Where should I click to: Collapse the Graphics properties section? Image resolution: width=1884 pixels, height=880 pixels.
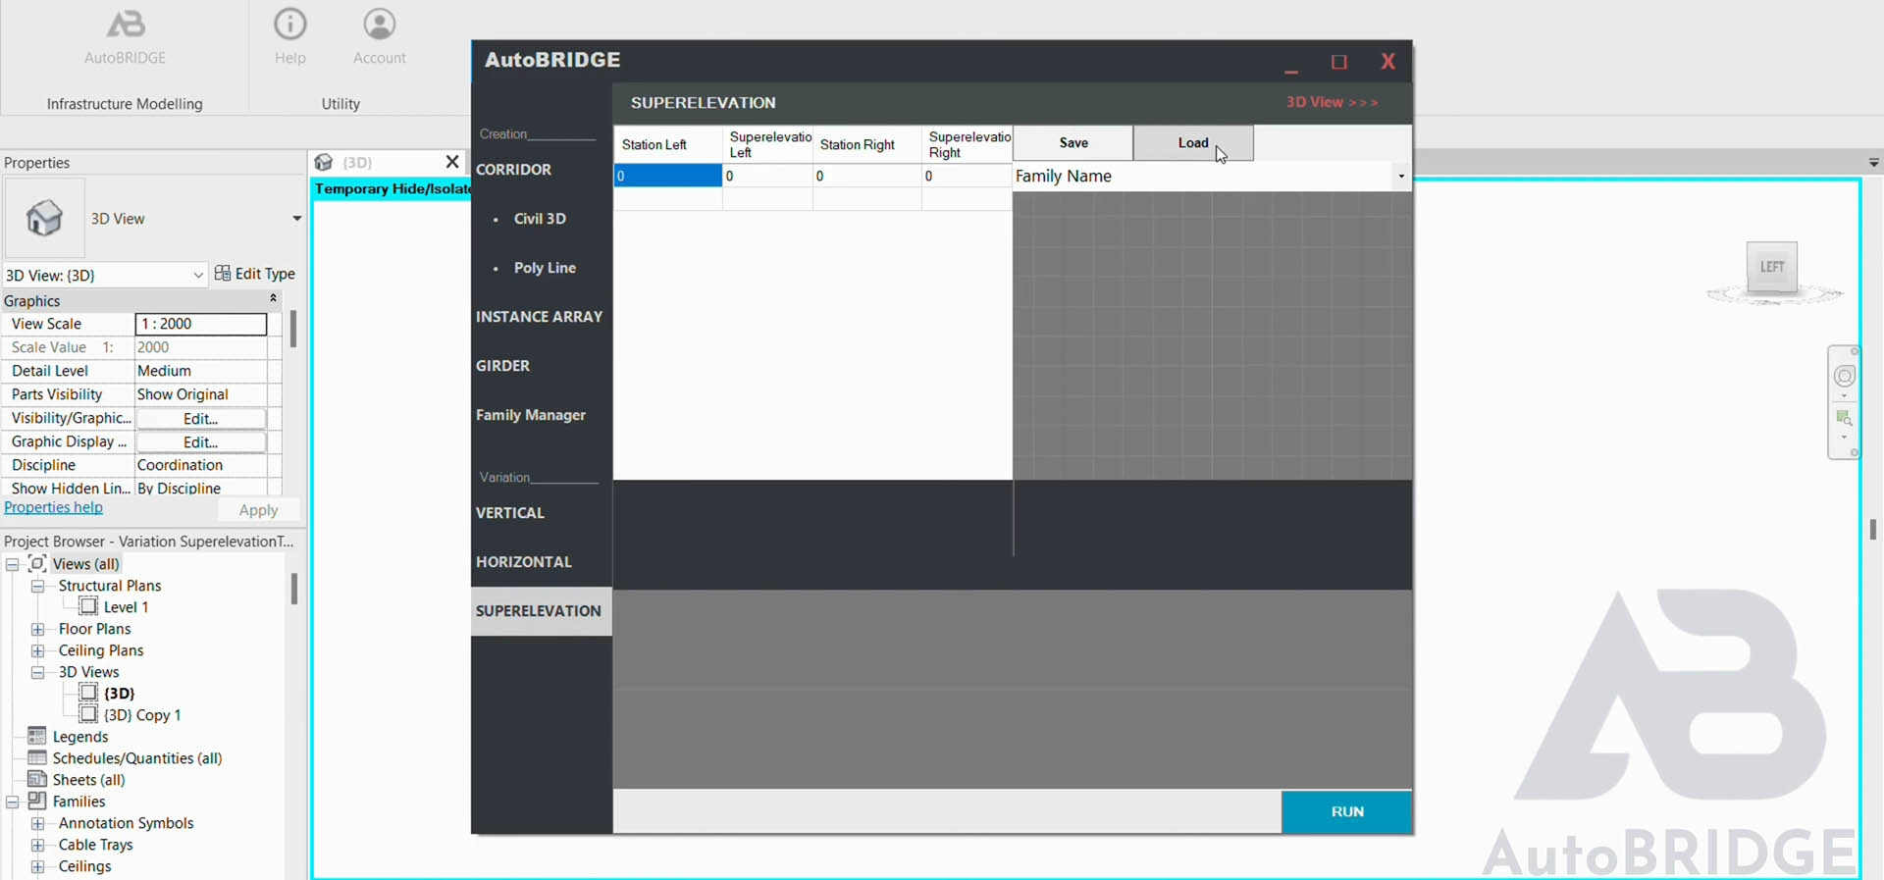point(273,299)
